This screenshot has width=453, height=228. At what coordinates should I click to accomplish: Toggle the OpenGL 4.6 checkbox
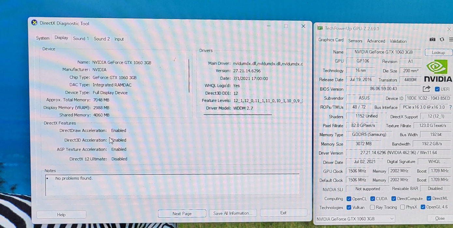tap(423, 207)
